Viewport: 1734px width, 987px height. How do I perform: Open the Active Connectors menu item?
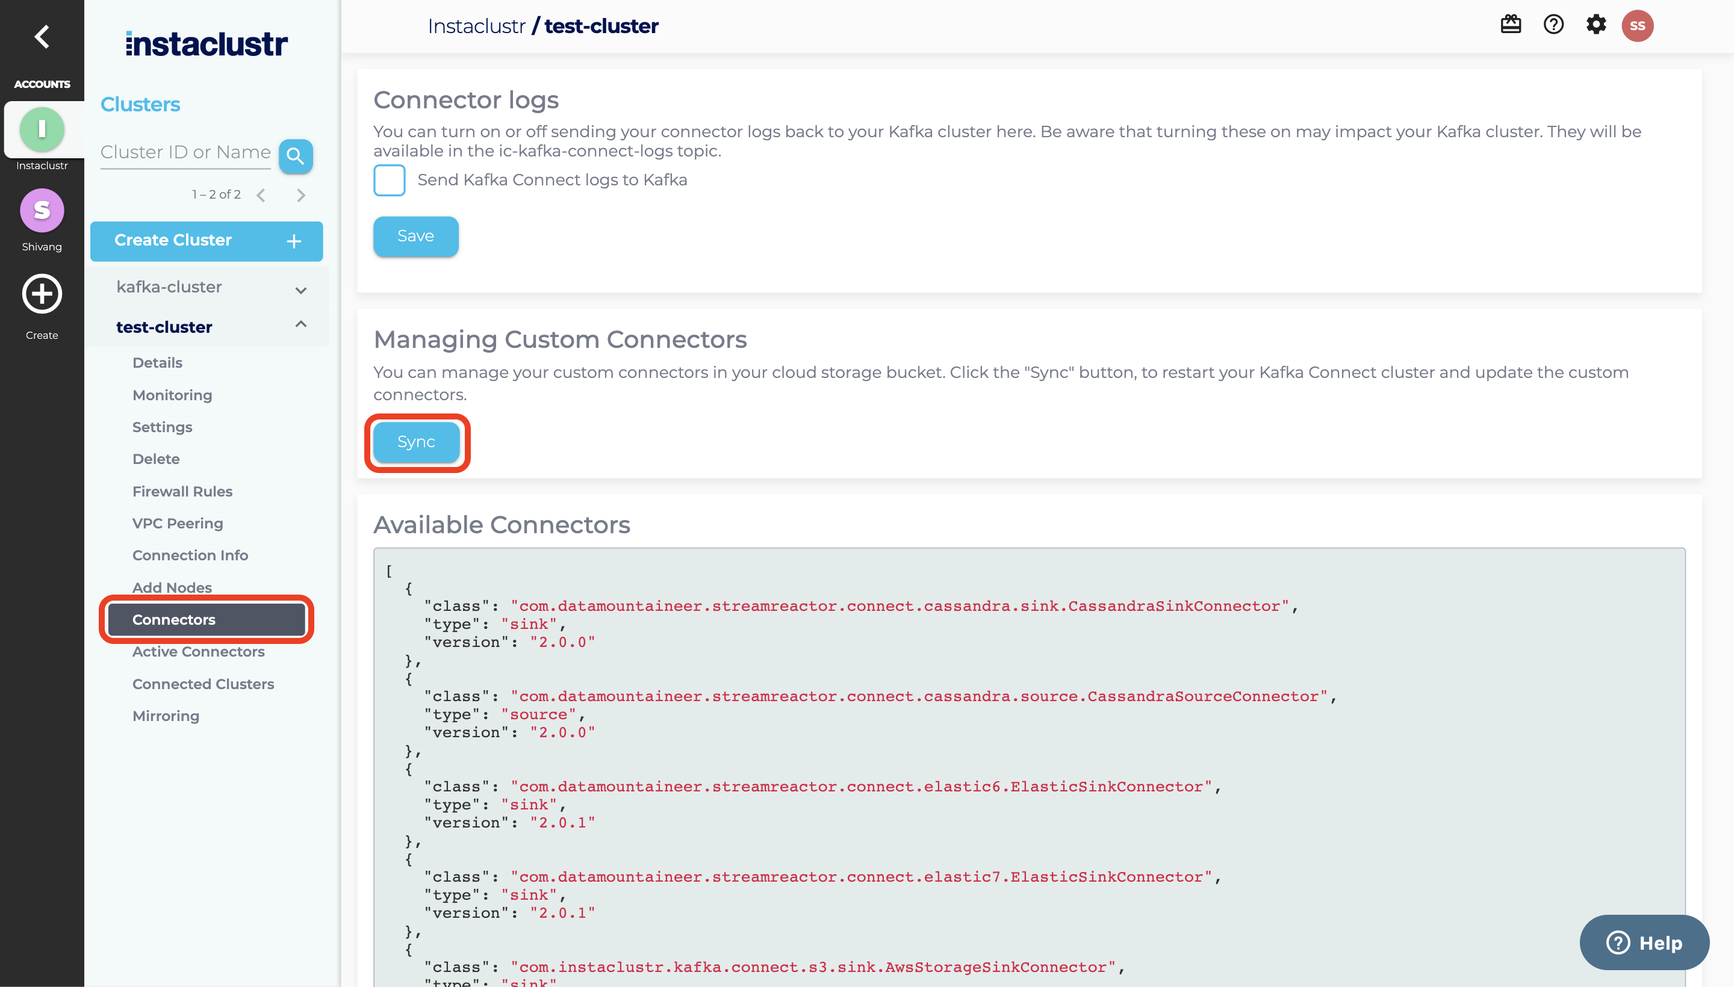[x=198, y=651]
